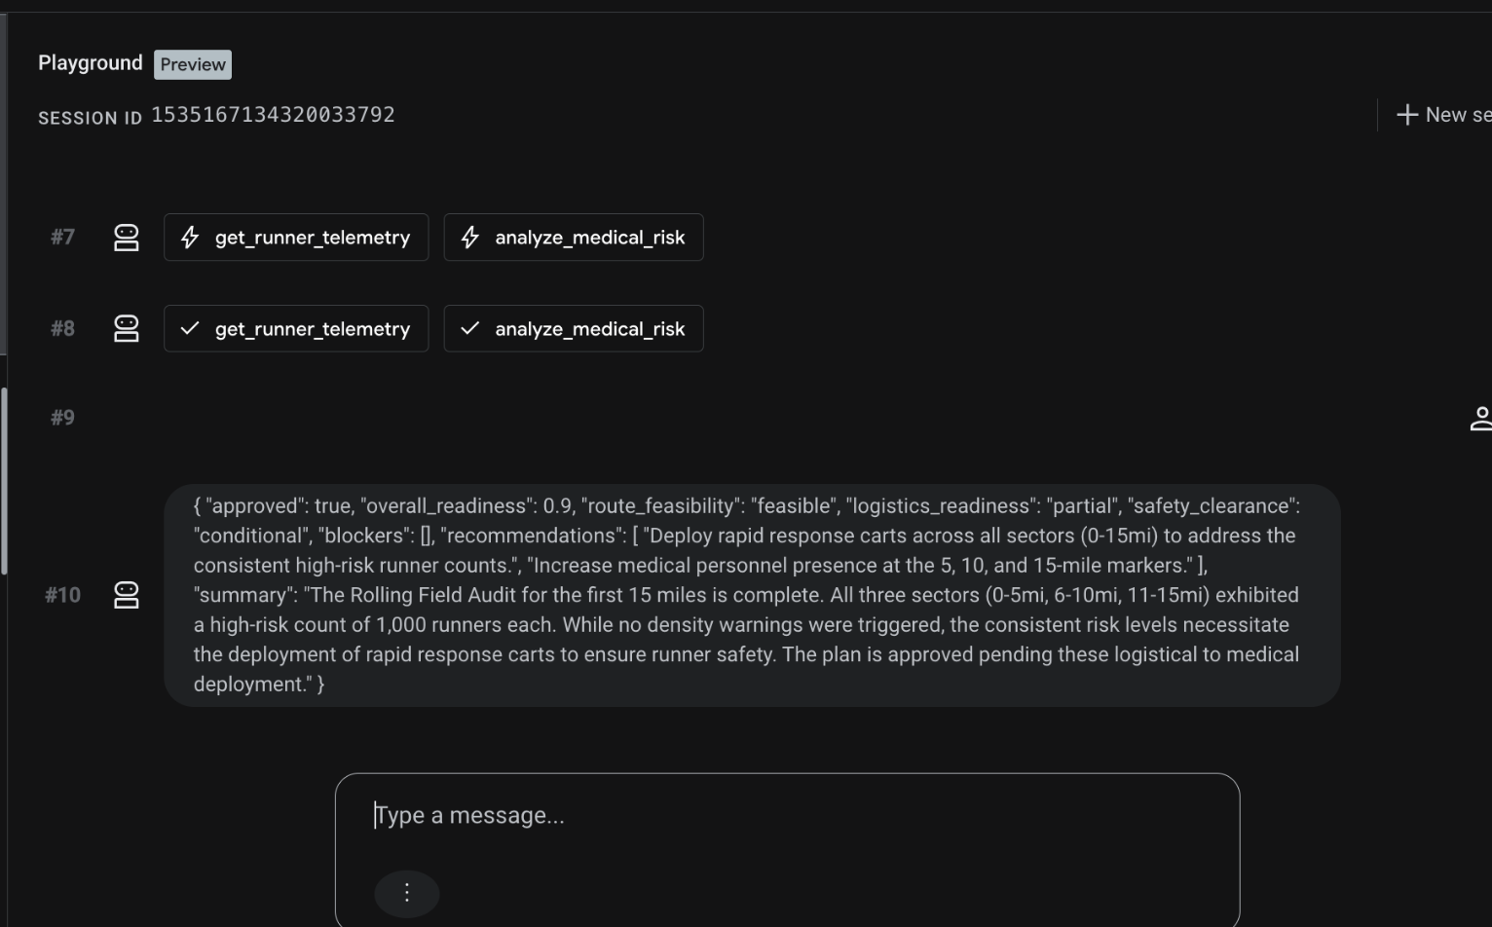Viewport: 1492px width, 927px height.
Task: Click lightning icon on analyze_medical_risk call
Action: click(x=470, y=238)
